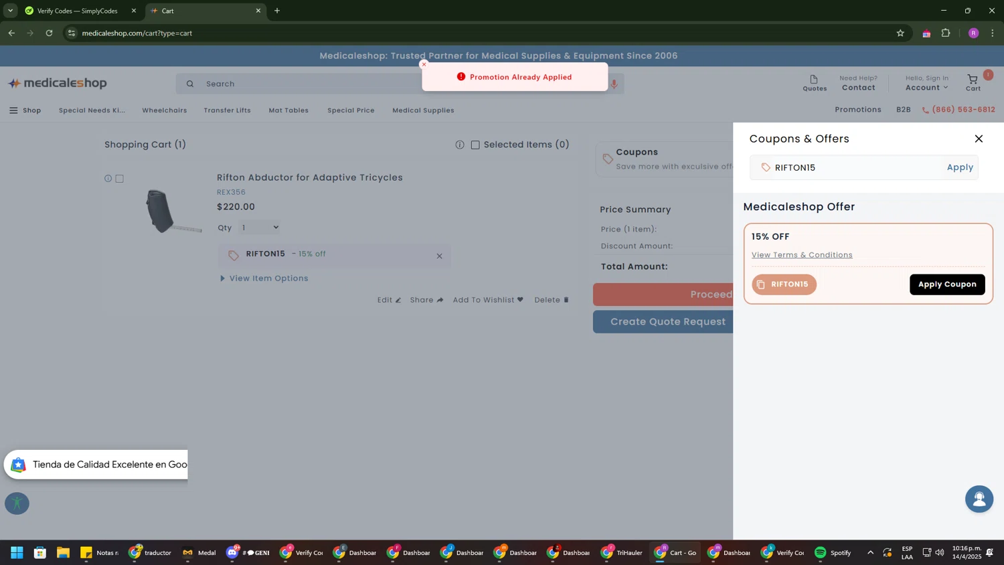
Task: Open the Wheelchairs menu item
Action: tap(165, 110)
